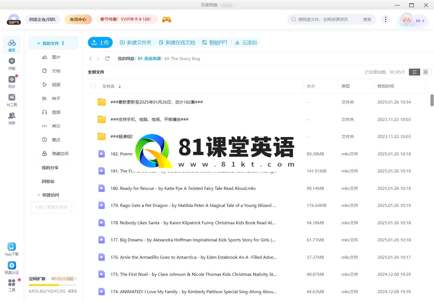Click the 拖入常用文件夹 drop area

coord(51,207)
